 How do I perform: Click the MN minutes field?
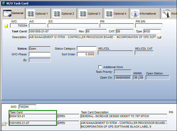(x=141, y=78)
